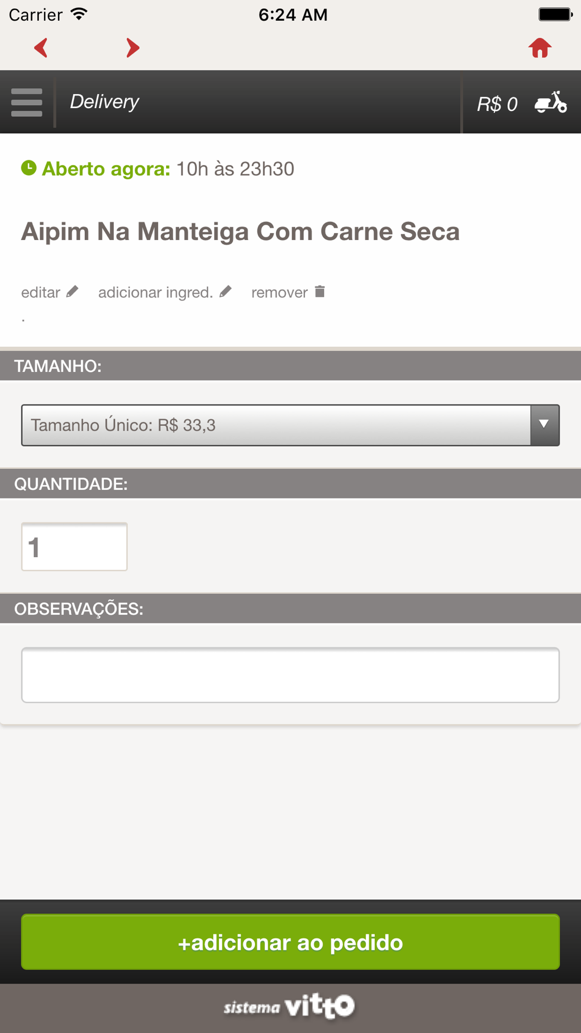
Task: Expand size list with dropdown arrow
Action: tap(544, 425)
